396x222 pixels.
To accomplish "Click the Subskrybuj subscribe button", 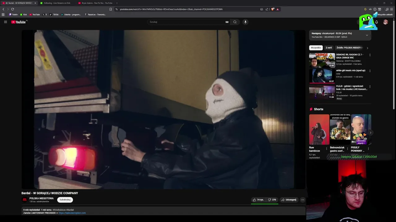I will tap(65, 200).
